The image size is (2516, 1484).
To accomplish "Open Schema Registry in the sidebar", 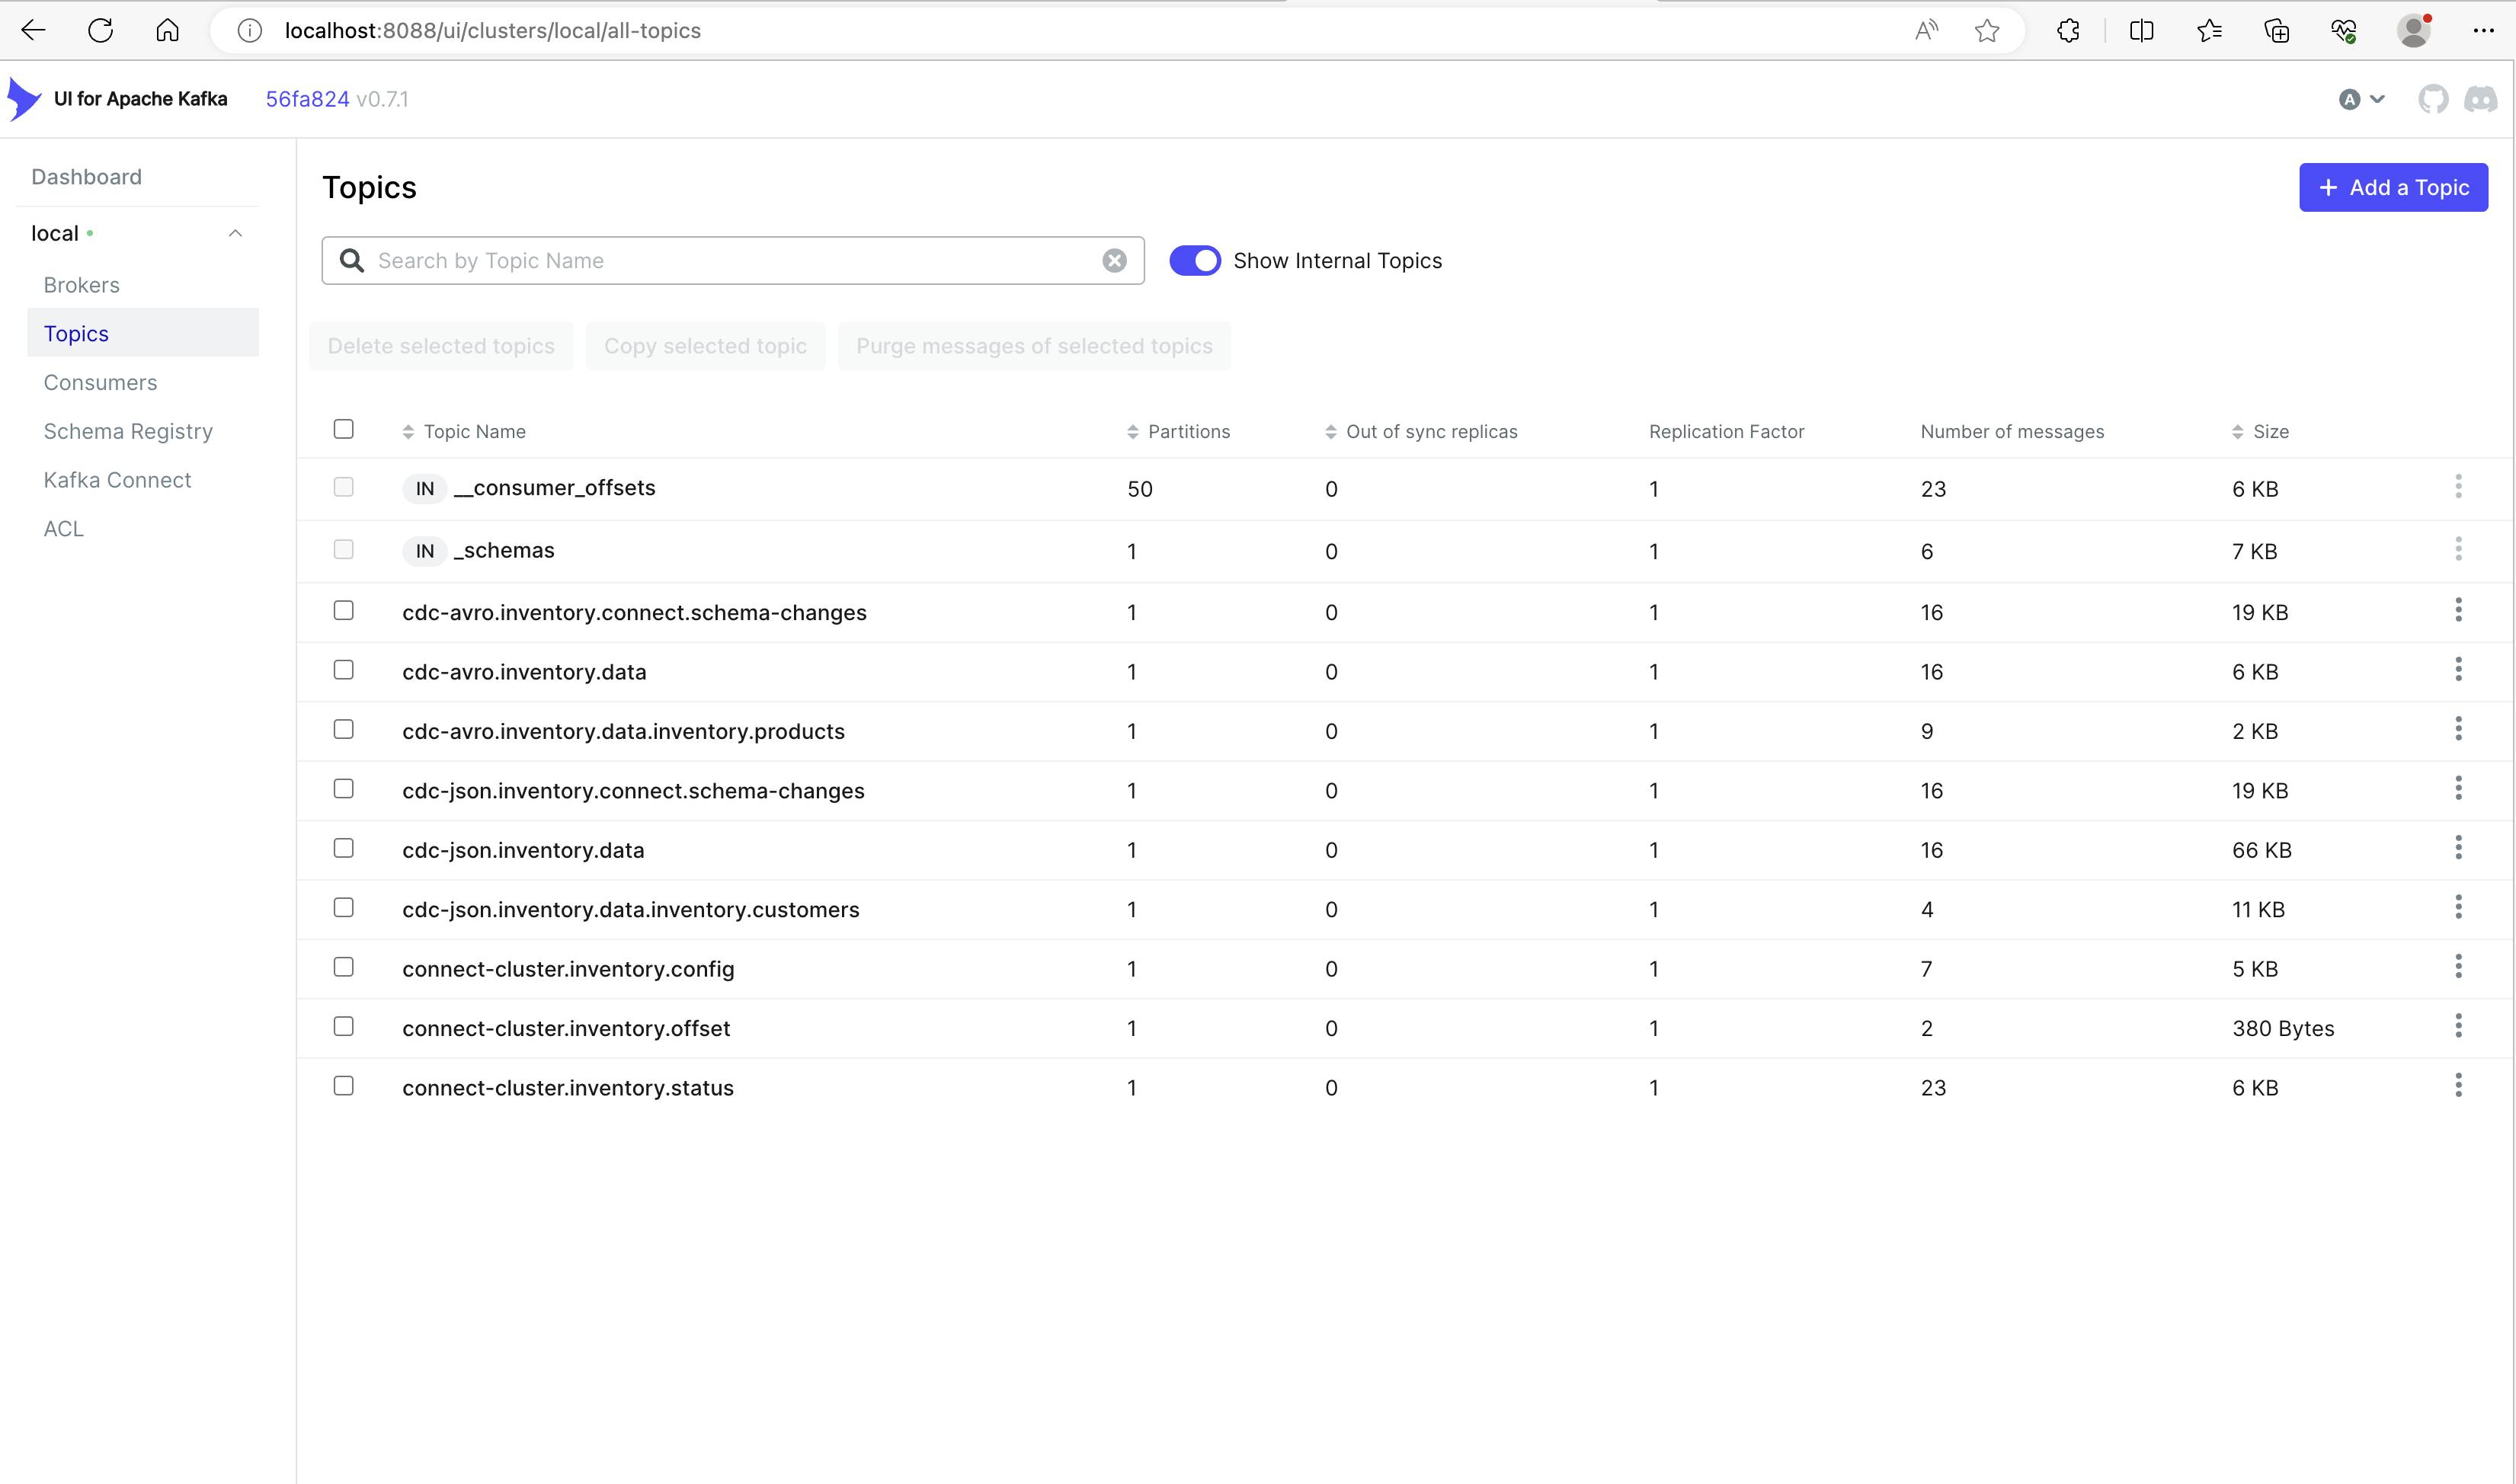I will pos(128,431).
